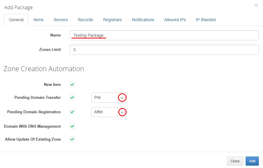263x168 pixels.
Task: Go to the Records tab
Action: (x=85, y=20)
